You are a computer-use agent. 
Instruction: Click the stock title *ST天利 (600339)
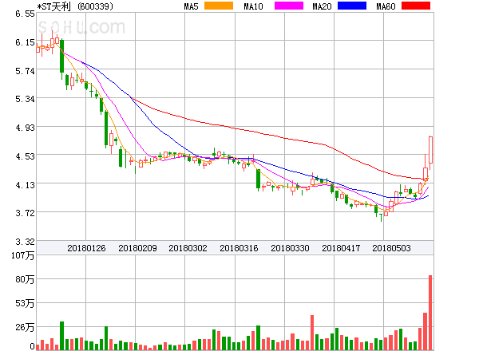pyautogui.click(x=75, y=6)
